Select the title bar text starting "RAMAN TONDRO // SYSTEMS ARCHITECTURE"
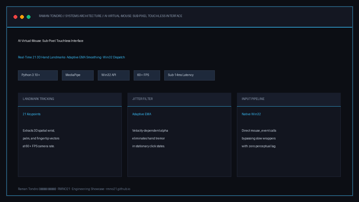Screen dimensions: 359x202 (x=110, y=16)
